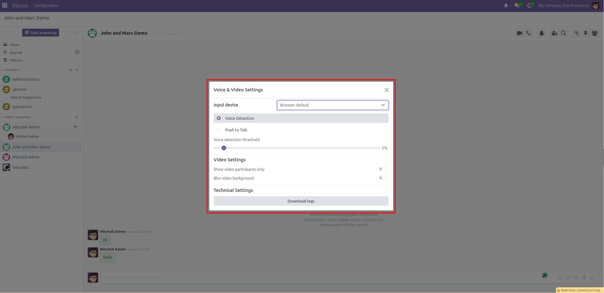Search messages with the magnifier icon
This screenshot has width=604, height=293.
[x=564, y=33]
